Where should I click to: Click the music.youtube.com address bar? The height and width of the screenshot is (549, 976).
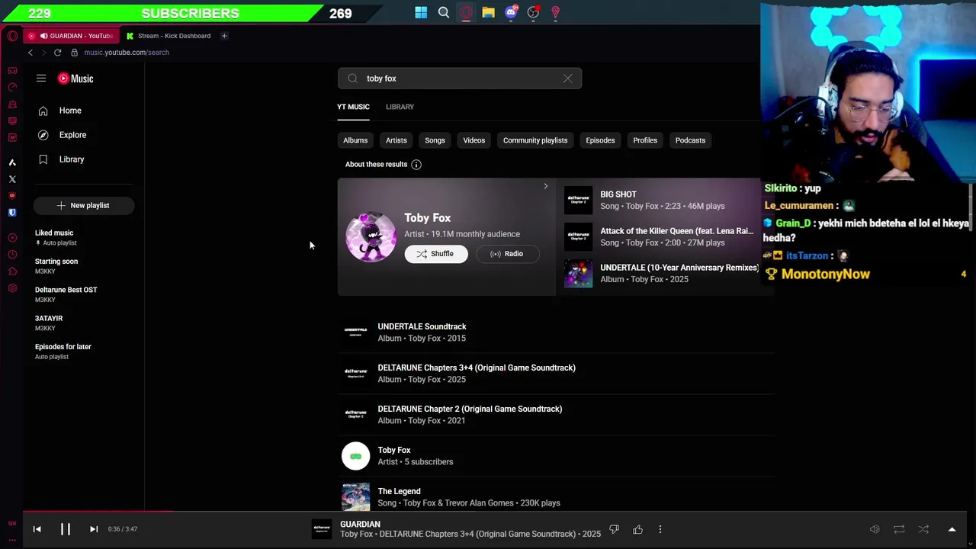[127, 53]
